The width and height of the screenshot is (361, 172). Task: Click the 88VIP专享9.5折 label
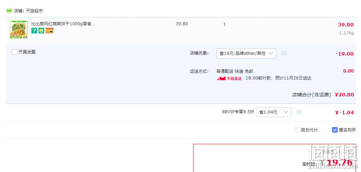[x=238, y=112]
